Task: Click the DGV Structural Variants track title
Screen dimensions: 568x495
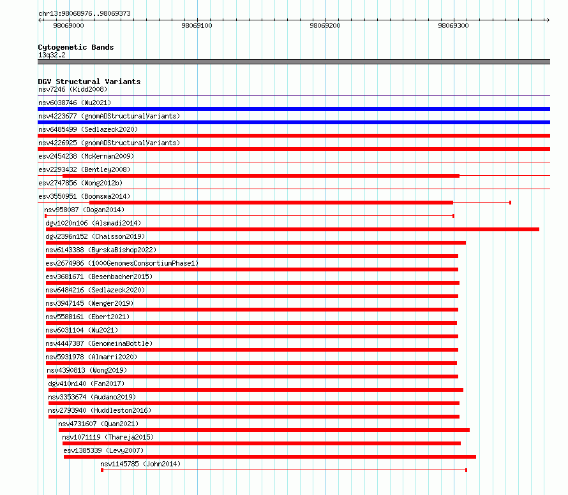Action: (x=89, y=82)
